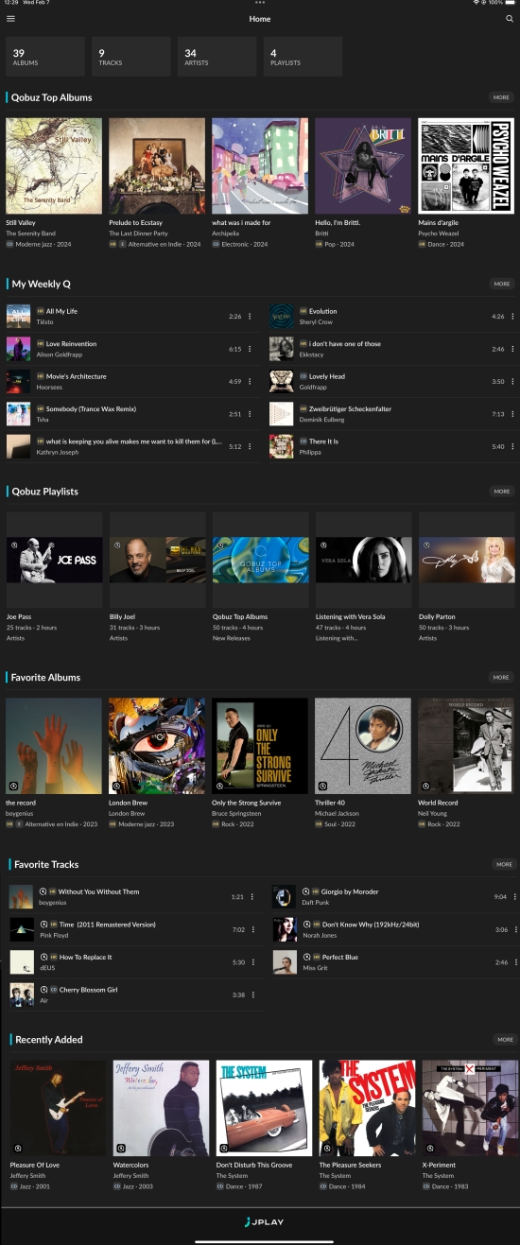Open options for track Love Reinvention
Image resolution: width=520 pixels, height=1245 pixels.
(250, 349)
